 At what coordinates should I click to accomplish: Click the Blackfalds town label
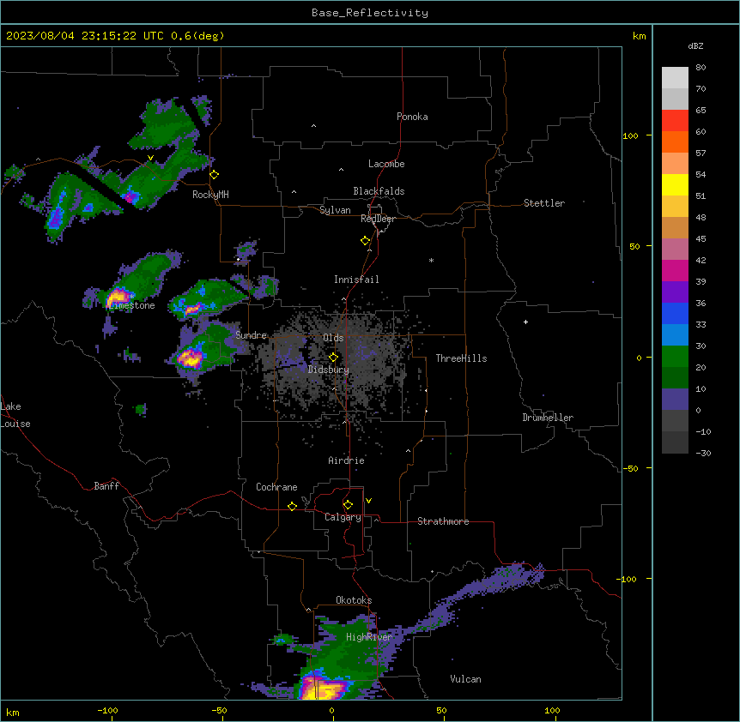(x=379, y=191)
